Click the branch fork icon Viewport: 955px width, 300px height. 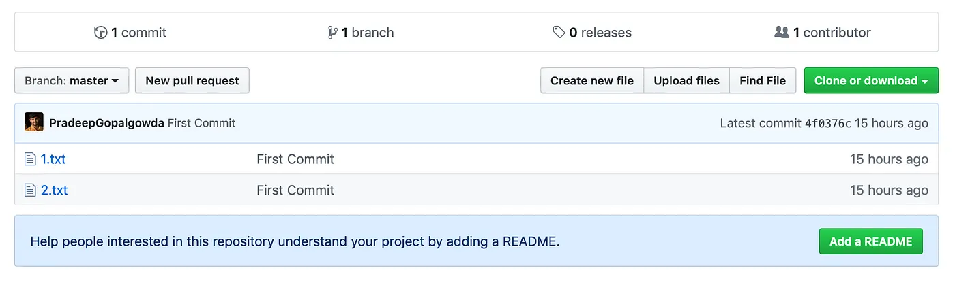point(332,33)
